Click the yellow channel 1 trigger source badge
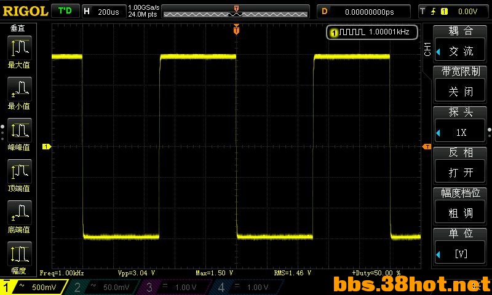 444,12
